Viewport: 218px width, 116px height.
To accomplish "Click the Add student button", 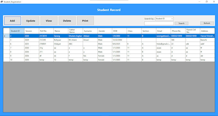I will (13, 21).
